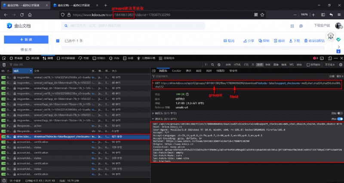Clear network requests with the trash icon
344x183 pixels.
click(x=4, y=65)
